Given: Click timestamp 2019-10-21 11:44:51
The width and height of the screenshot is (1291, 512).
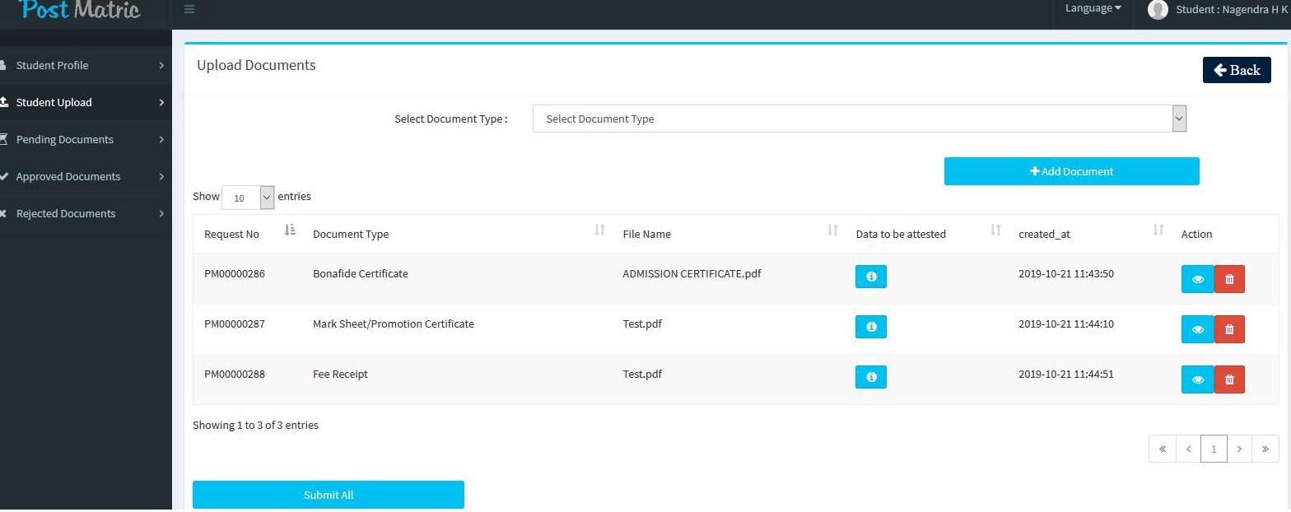Looking at the screenshot, I should [1066, 374].
